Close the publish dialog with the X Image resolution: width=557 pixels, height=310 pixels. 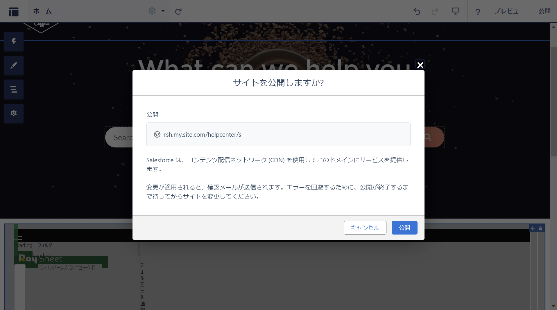[420, 65]
